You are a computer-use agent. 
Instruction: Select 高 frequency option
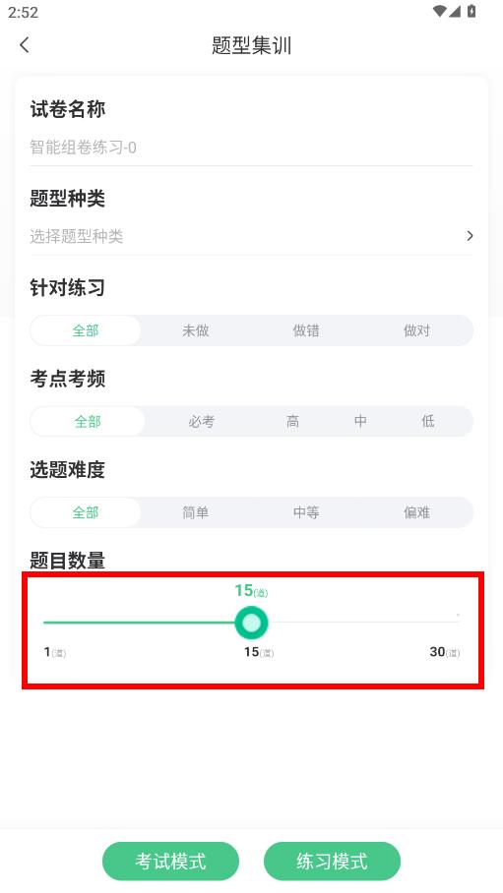(292, 422)
